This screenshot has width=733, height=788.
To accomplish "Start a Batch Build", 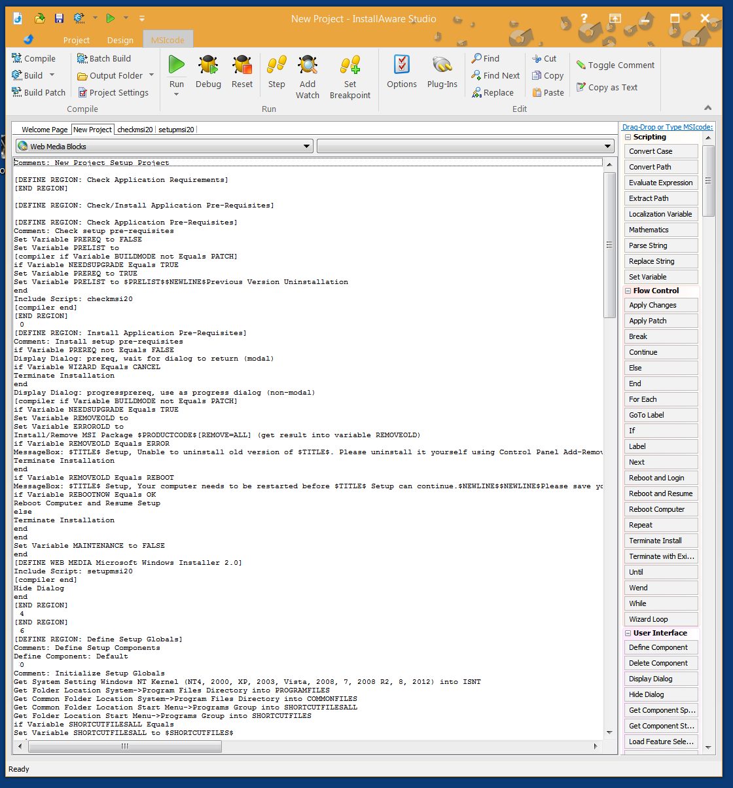I will point(103,58).
